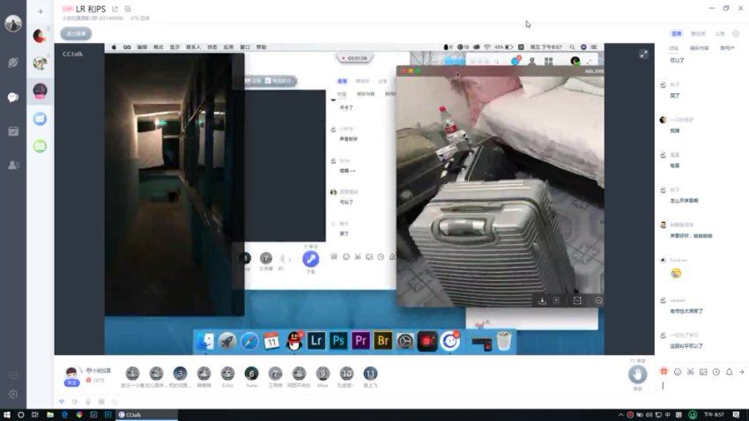This screenshot has height=421, width=749.
Task: Open the teacher avatar under the video
Action: tap(71, 373)
